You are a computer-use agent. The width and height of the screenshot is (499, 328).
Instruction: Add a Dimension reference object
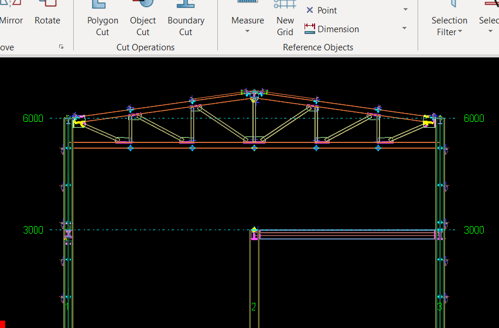pyautogui.click(x=332, y=29)
